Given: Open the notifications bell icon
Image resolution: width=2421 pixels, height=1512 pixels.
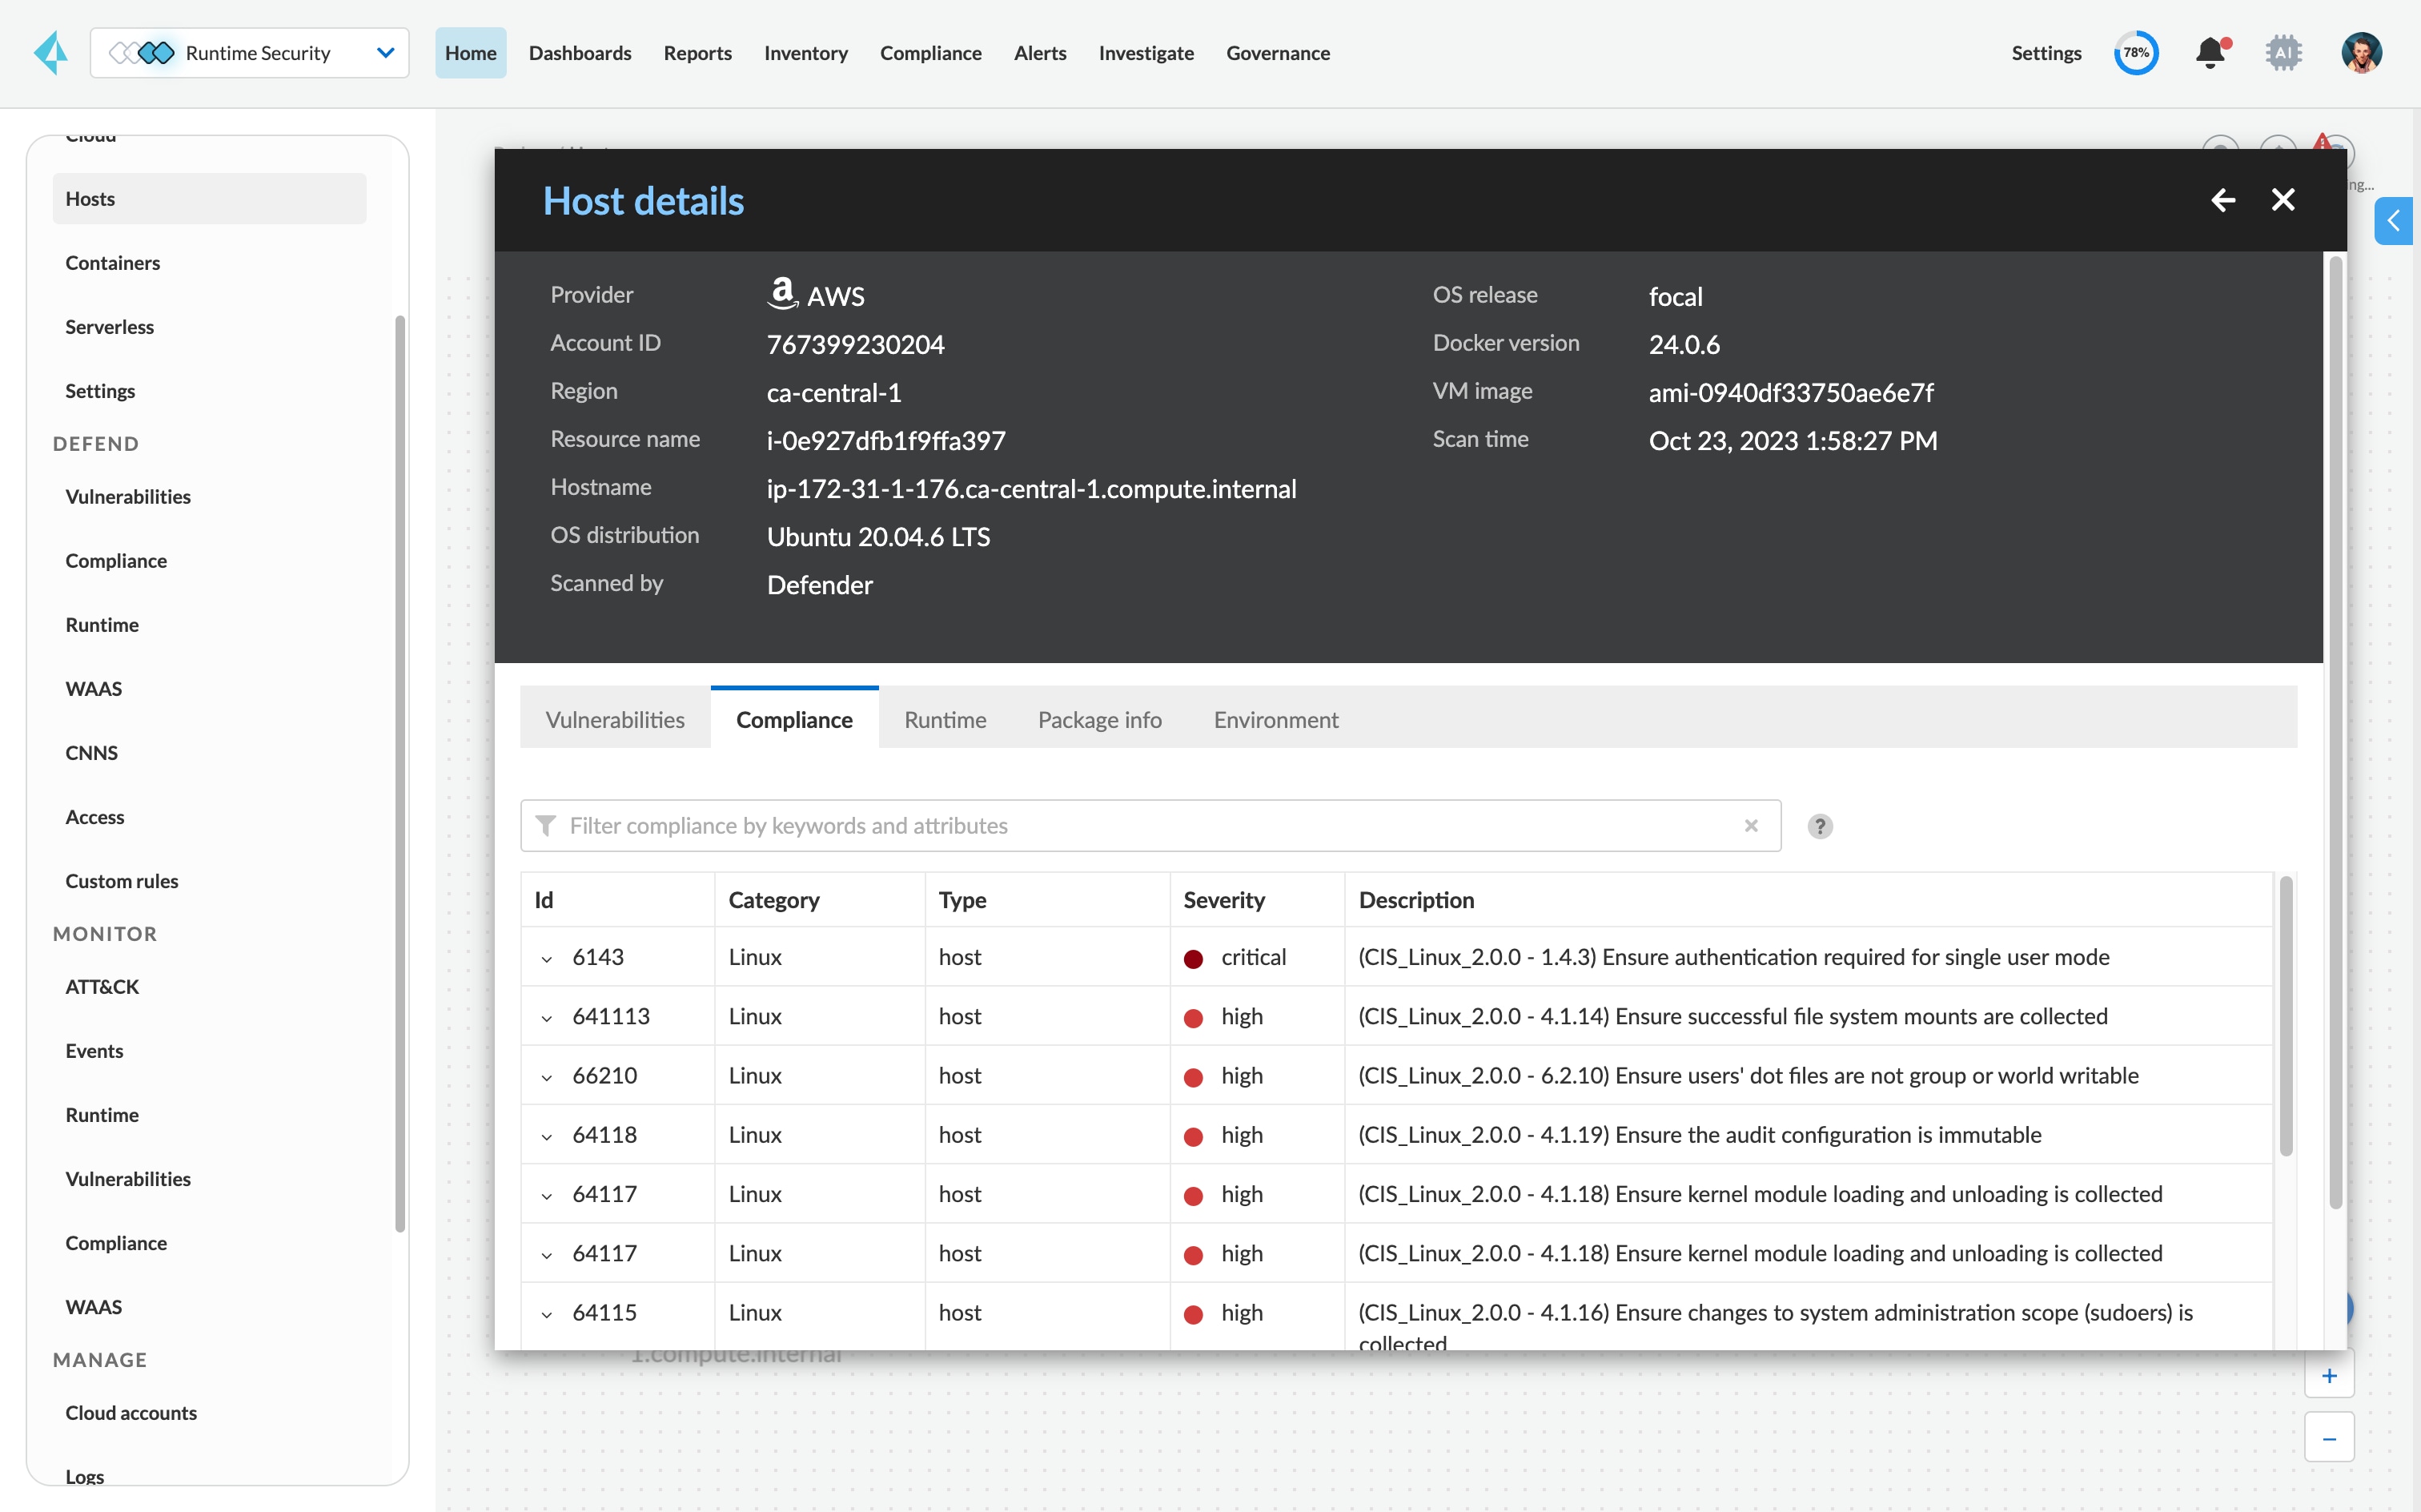Looking at the screenshot, I should [x=2211, y=53].
